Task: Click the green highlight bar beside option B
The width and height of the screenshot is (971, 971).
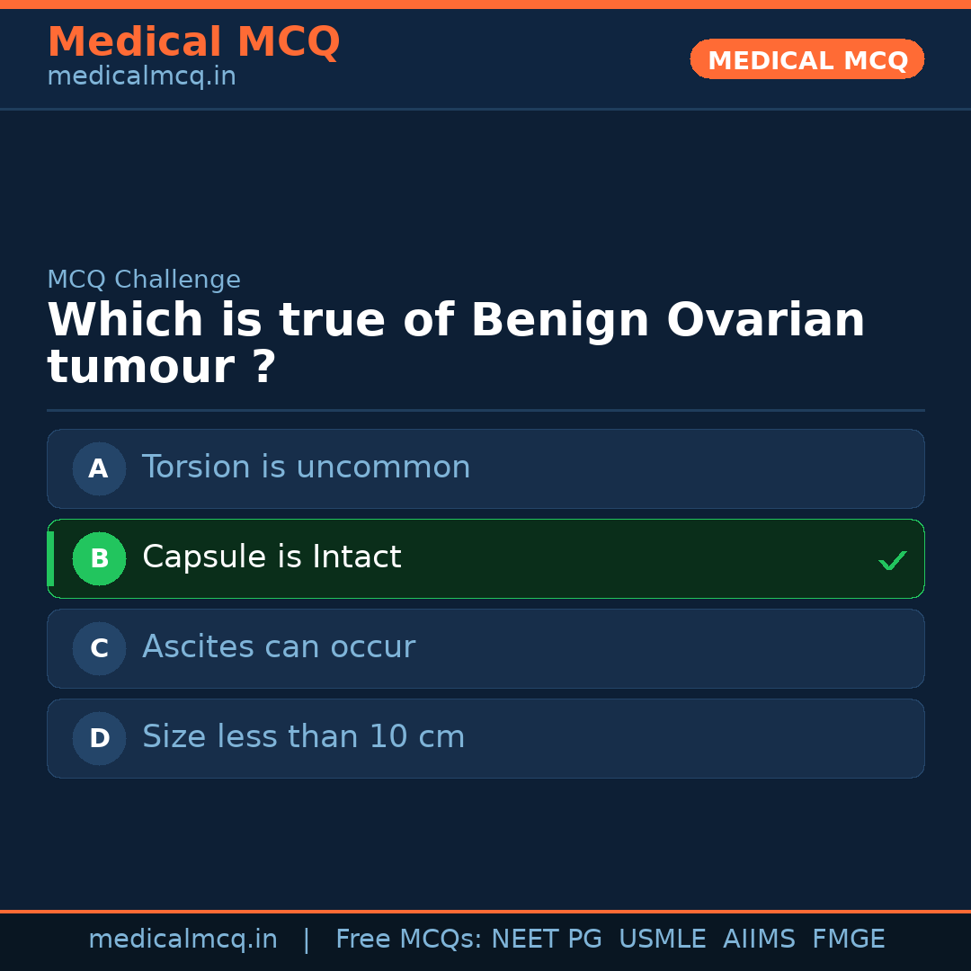Action: click(x=49, y=558)
